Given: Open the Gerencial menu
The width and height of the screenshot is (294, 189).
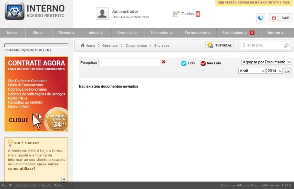Looking at the screenshot, I should click(127, 33).
